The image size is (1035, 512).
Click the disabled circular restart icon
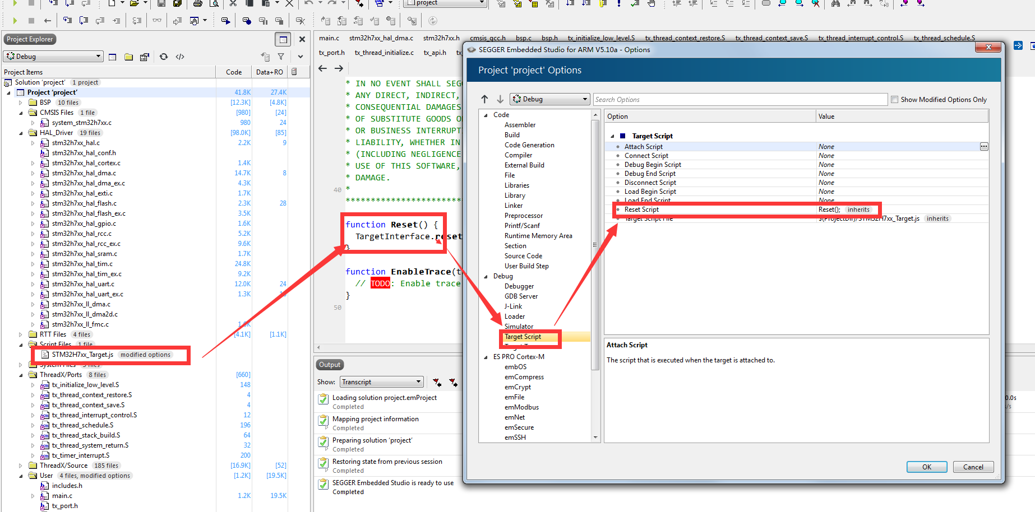tap(432, 21)
